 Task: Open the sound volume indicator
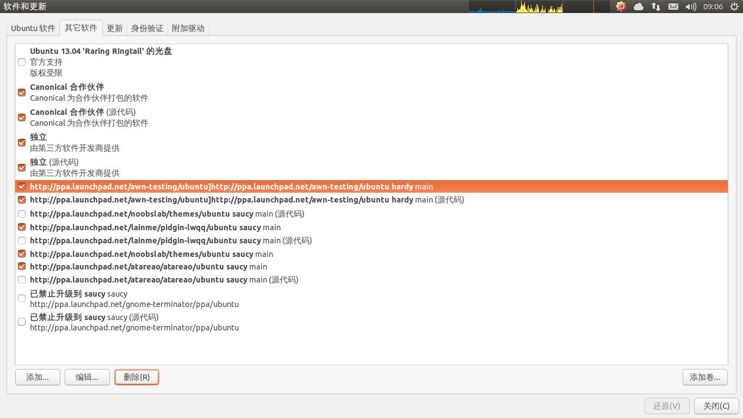pos(691,7)
